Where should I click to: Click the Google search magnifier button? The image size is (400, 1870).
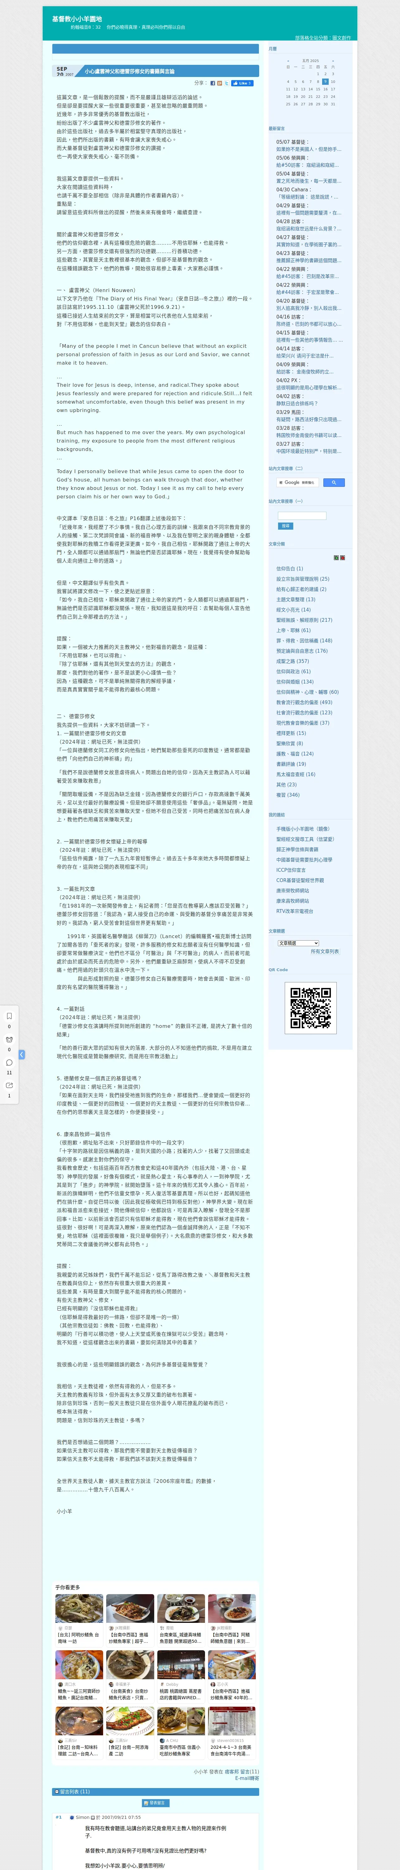(333, 482)
